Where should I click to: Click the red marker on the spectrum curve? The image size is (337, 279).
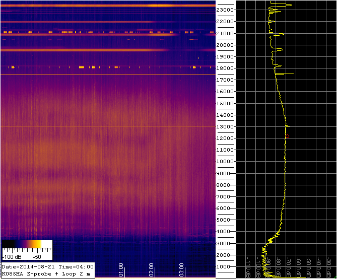pos(287,136)
